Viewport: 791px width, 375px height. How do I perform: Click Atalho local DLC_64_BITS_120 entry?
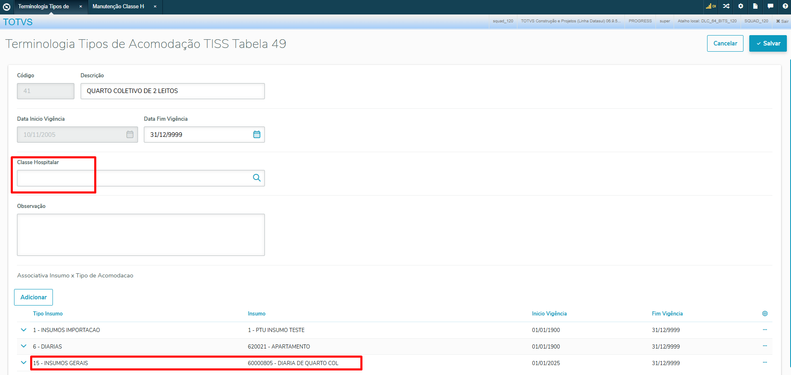click(707, 21)
